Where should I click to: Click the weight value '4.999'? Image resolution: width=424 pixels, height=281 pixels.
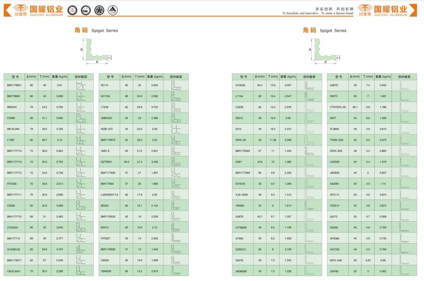[60, 206]
